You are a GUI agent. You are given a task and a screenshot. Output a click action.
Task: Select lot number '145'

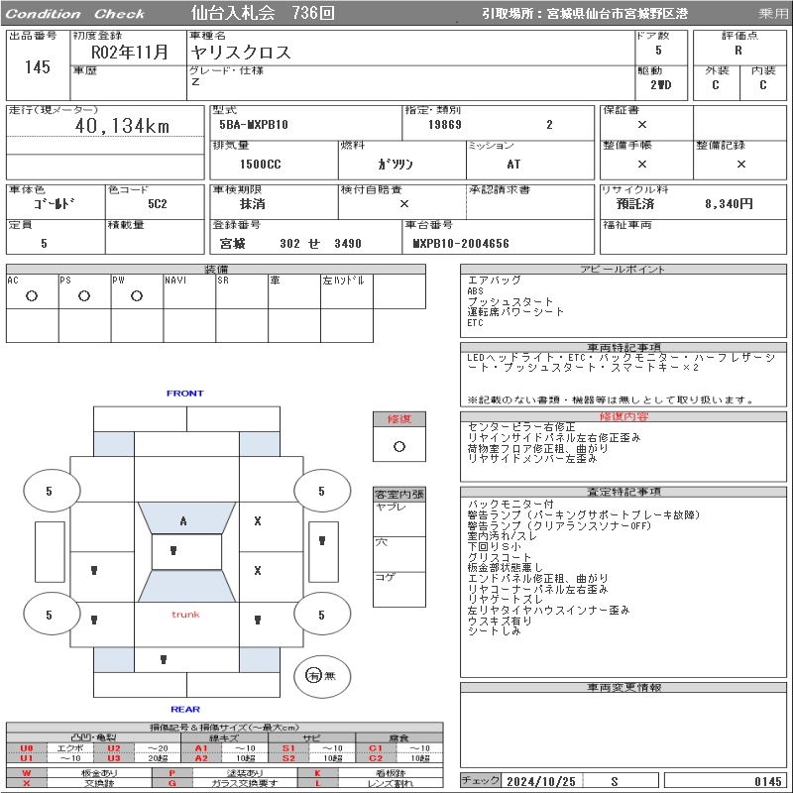[38, 67]
